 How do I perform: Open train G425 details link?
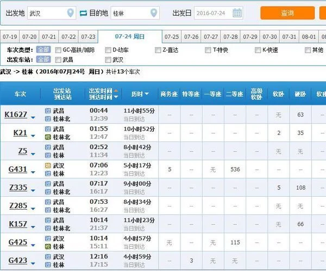18,242
